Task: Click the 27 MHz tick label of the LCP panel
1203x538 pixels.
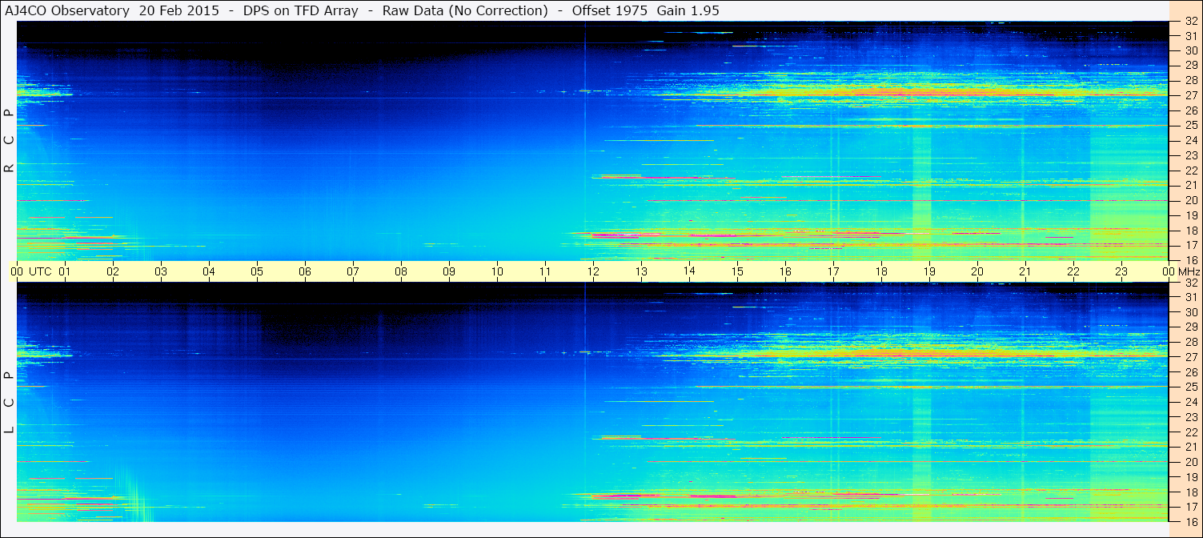Action: click(1191, 357)
